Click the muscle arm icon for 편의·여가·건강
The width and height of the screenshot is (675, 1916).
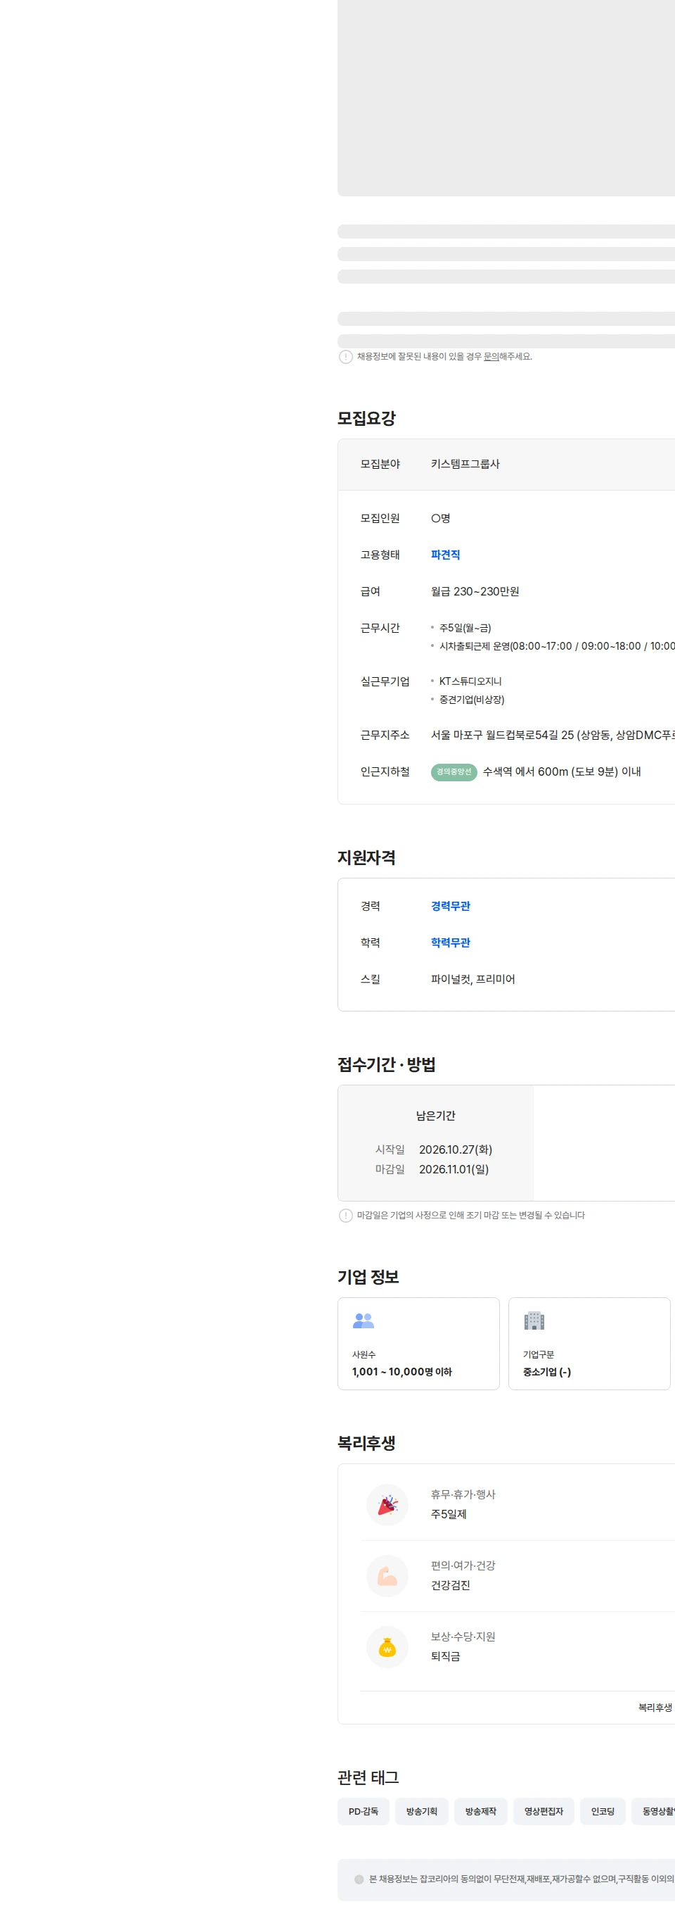[x=387, y=1575]
